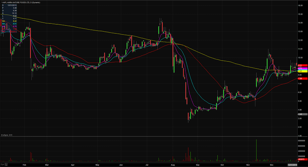
Task: Click the 7.00 price axis label
Action: 300,83
